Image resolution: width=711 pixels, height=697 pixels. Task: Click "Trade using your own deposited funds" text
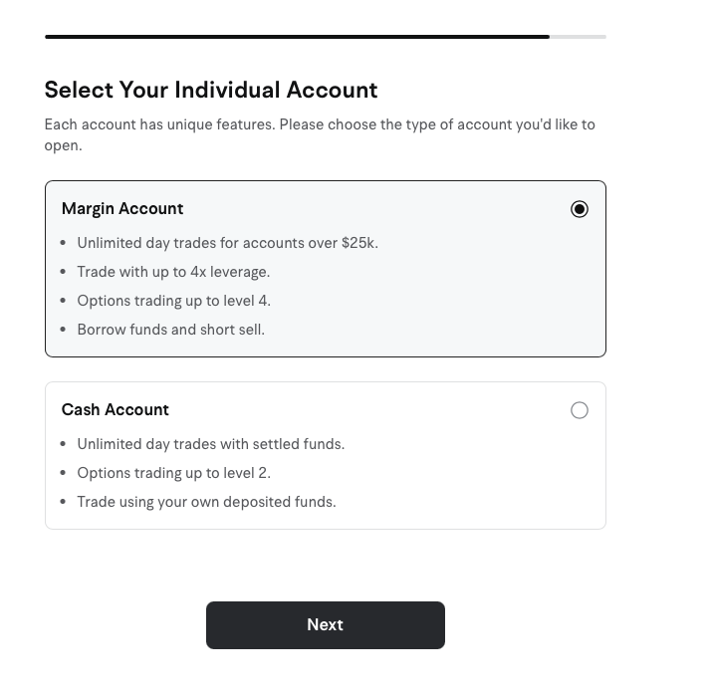206,502
